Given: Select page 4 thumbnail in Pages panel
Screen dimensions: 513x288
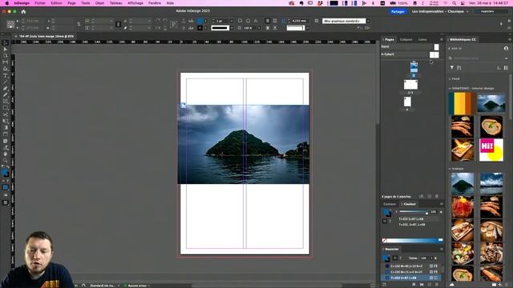Looking at the screenshot, I should [x=407, y=102].
